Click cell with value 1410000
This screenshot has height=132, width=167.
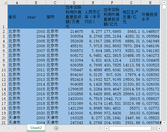point(74,113)
